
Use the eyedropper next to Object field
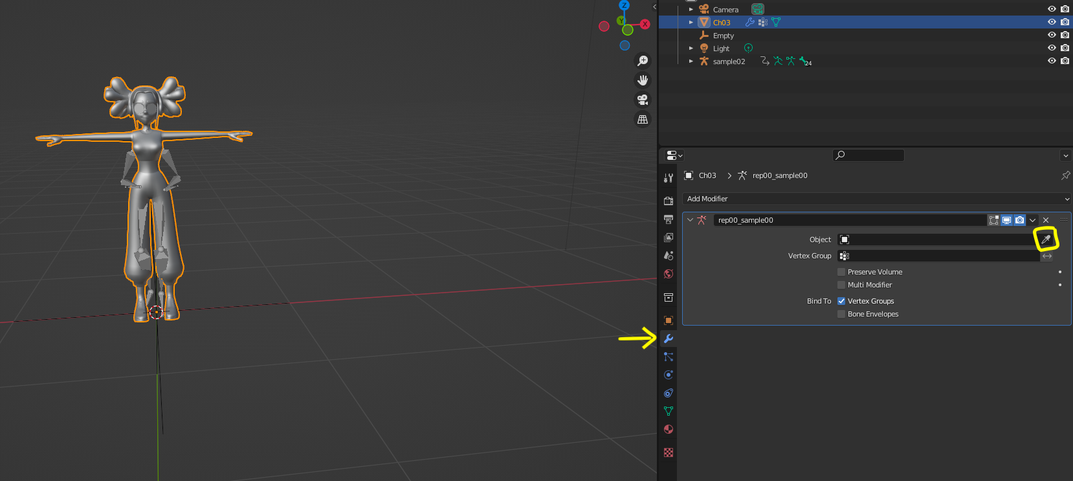(x=1046, y=240)
